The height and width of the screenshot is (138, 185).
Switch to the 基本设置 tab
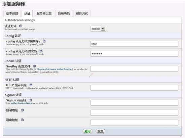tap(12, 13)
